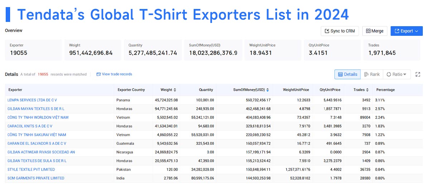Viewport: 426px width, 186px height.
Task: Click the red 19055 matched records count
Action: (43, 74)
